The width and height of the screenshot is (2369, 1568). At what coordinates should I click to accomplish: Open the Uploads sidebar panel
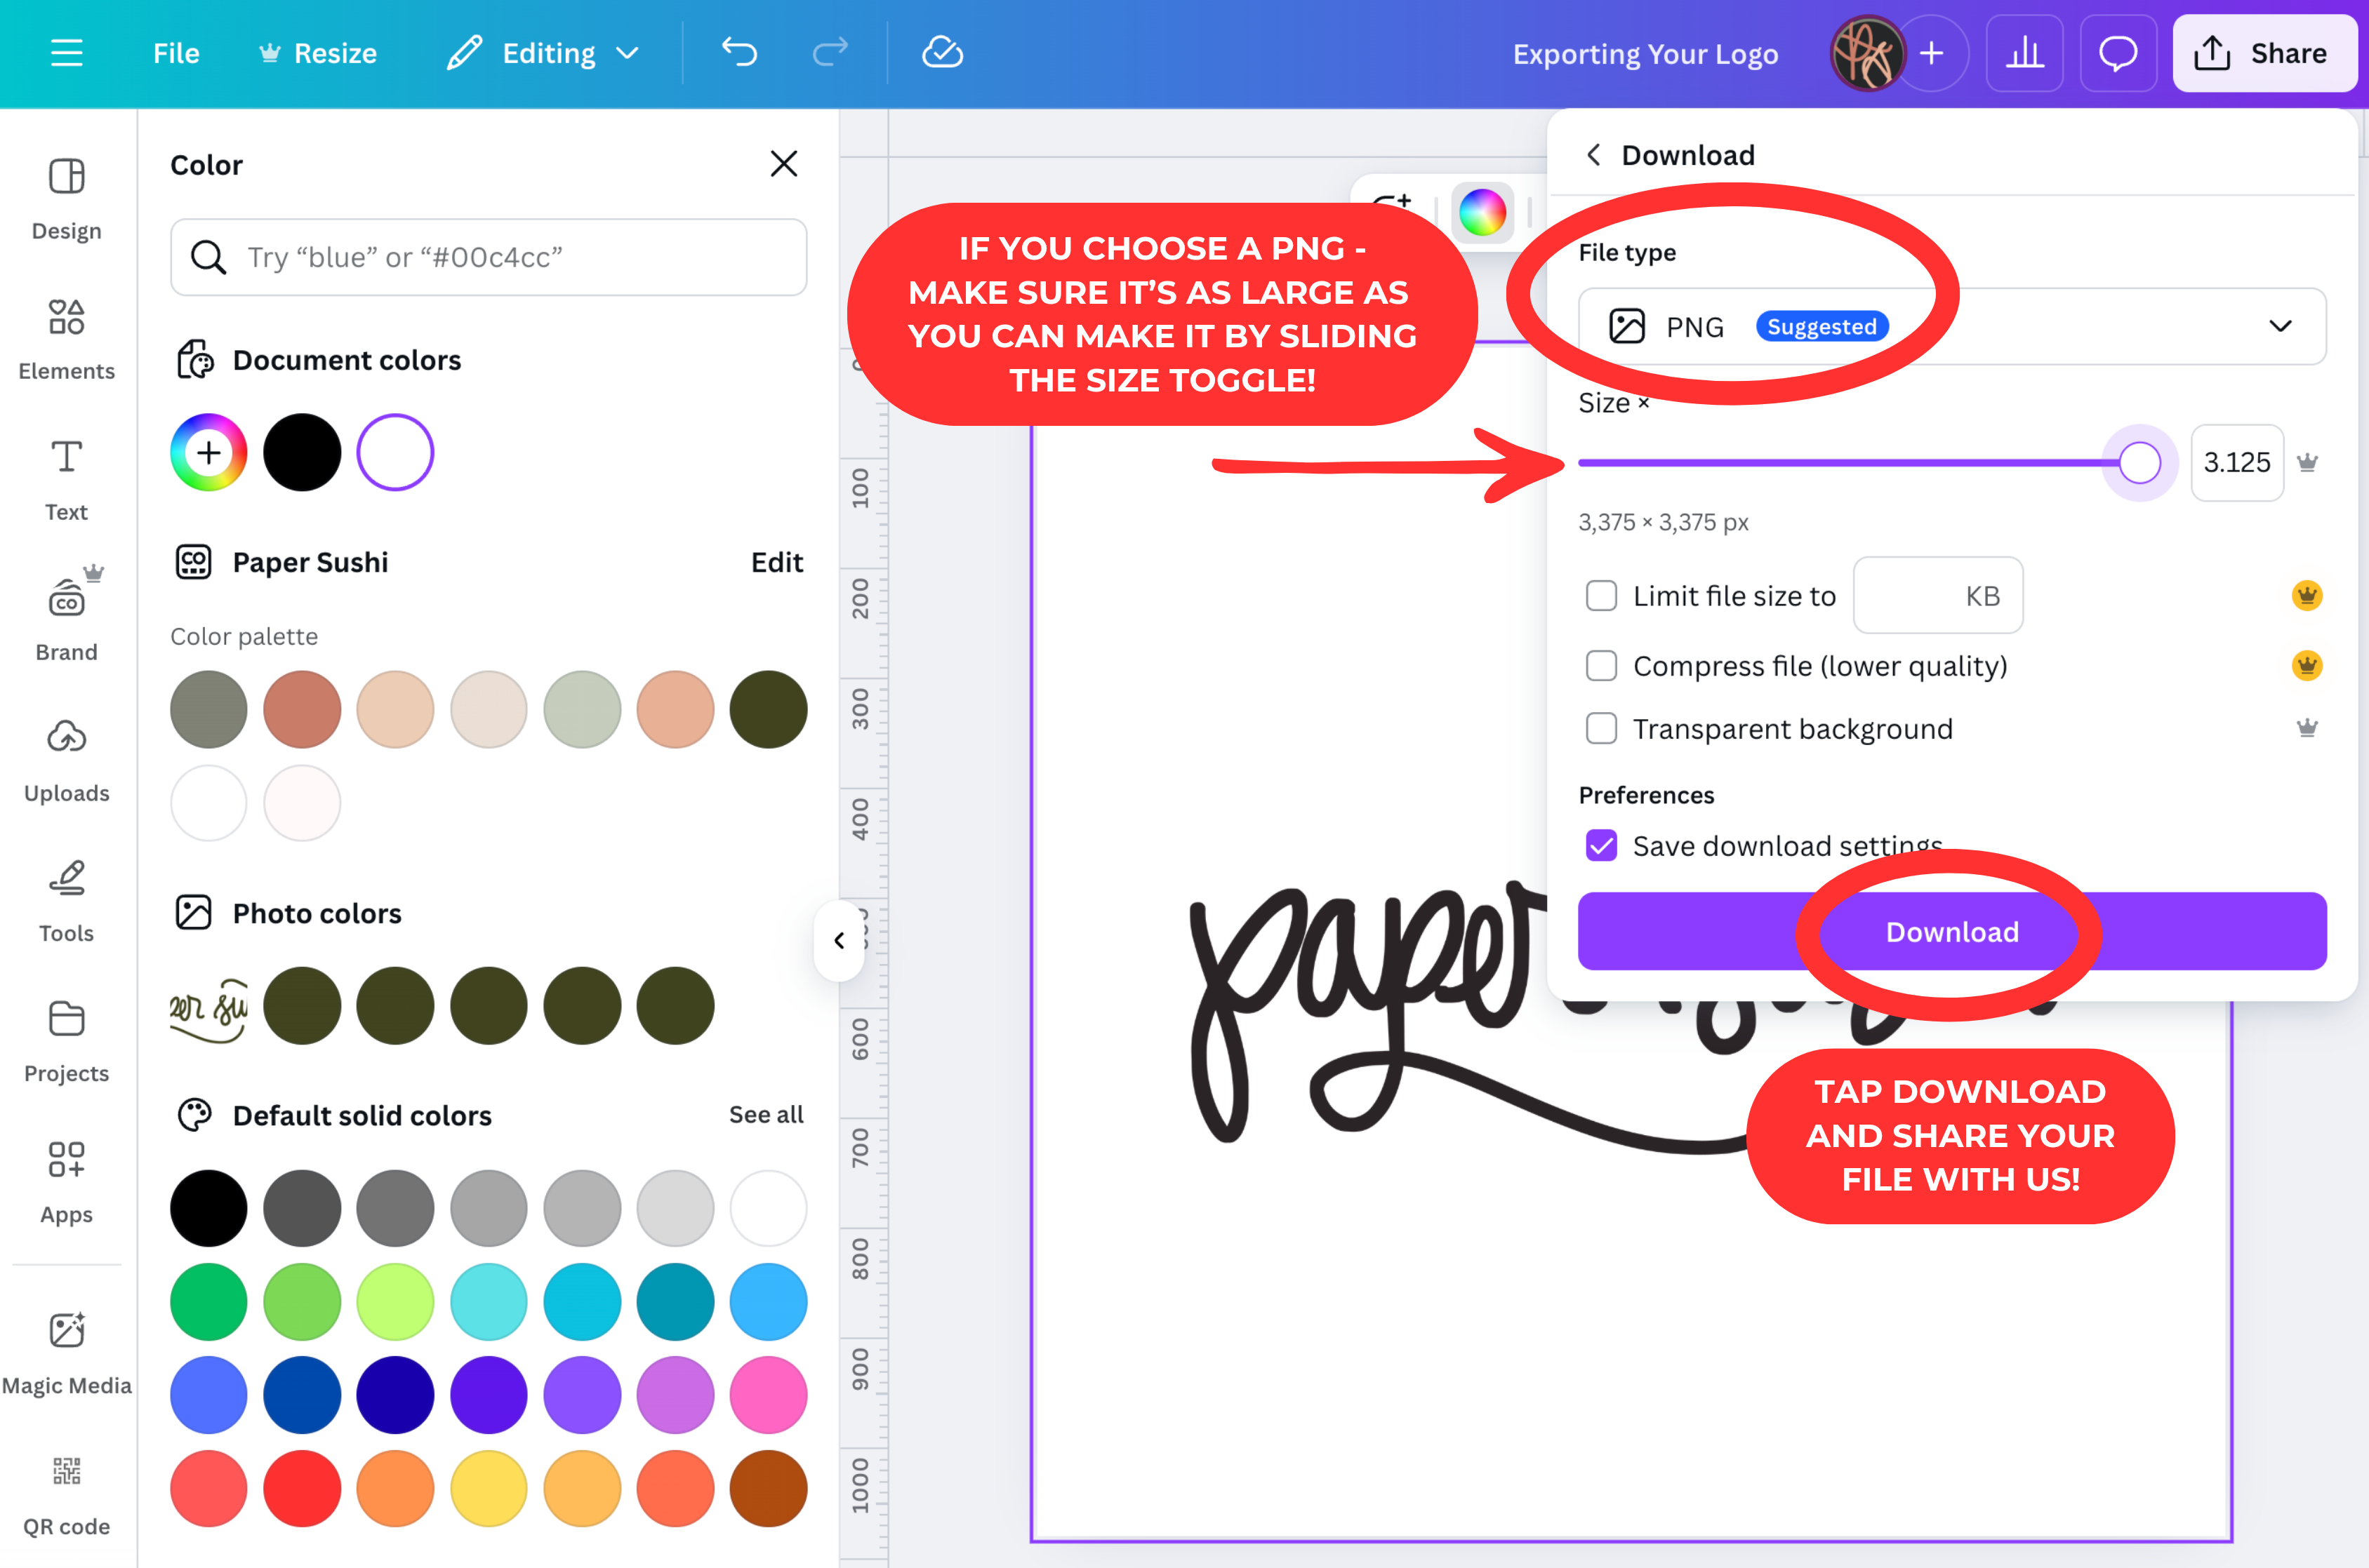pyautogui.click(x=66, y=761)
